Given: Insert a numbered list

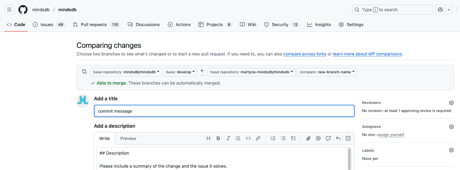Looking at the screenshot, I should (x=273, y=138).
